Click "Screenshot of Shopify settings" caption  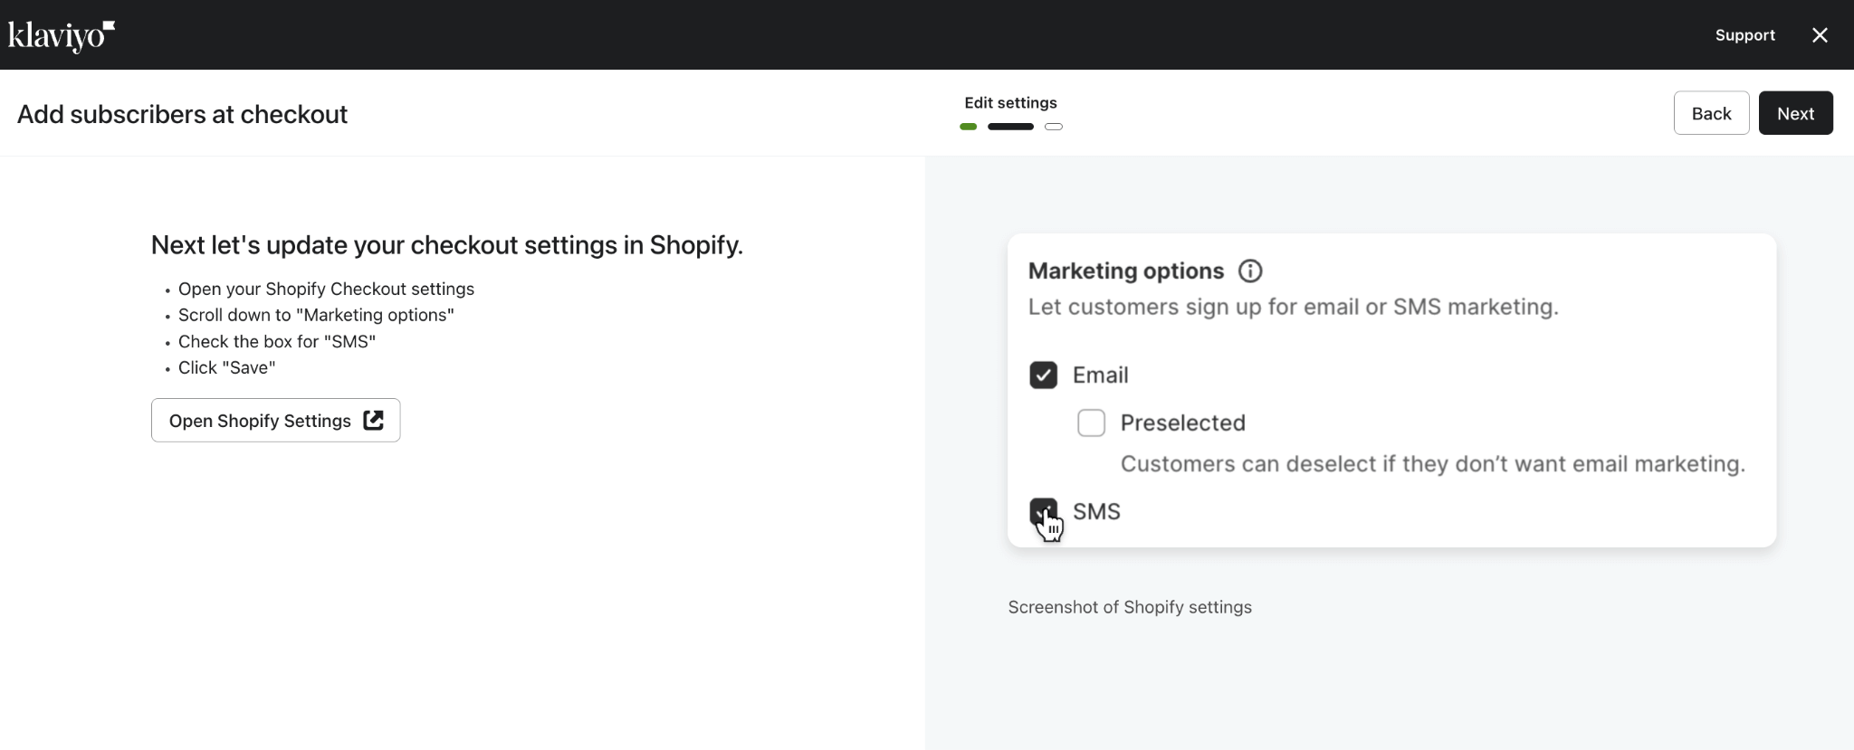point(1130,608)
